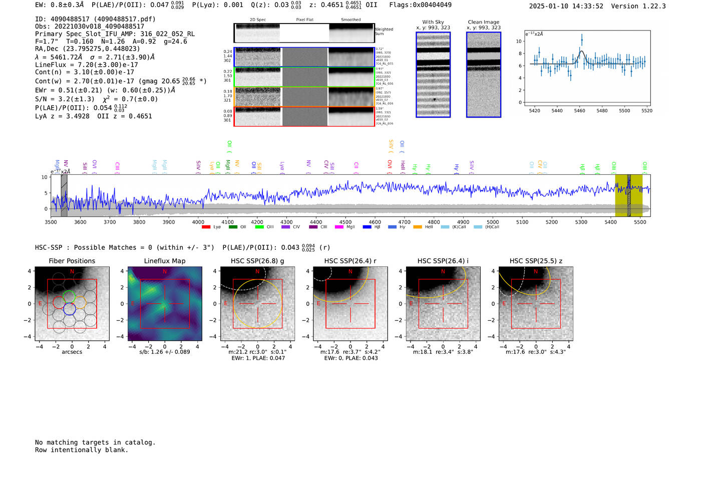The height and width of the screenshot is (477, 701).
Task: Open the HSC SSP(25.5) z image
Action: tap(536, 303)
